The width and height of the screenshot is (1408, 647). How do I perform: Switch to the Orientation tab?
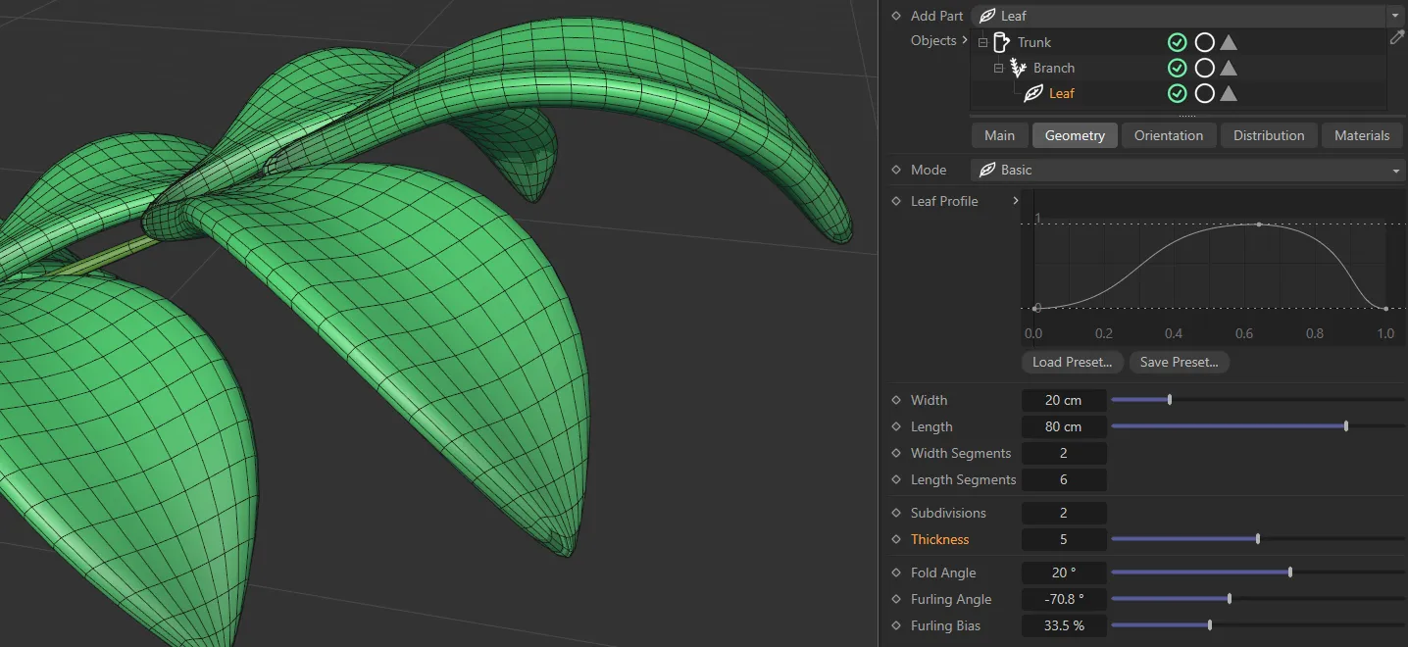(1168, 135)
